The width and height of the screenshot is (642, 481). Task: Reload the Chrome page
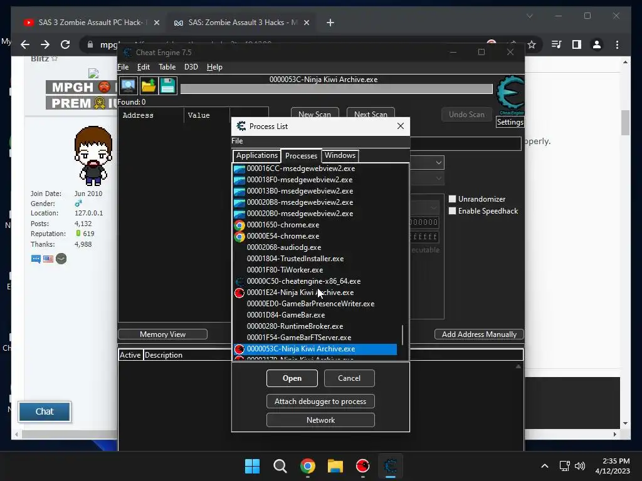pos(65,44)
